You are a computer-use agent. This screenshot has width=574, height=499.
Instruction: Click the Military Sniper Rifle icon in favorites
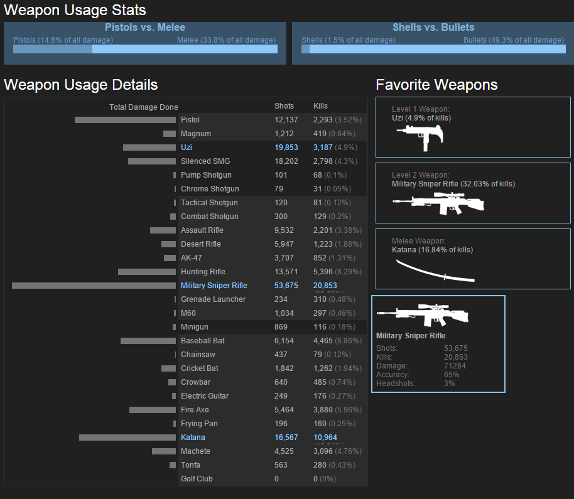(438, 201)
